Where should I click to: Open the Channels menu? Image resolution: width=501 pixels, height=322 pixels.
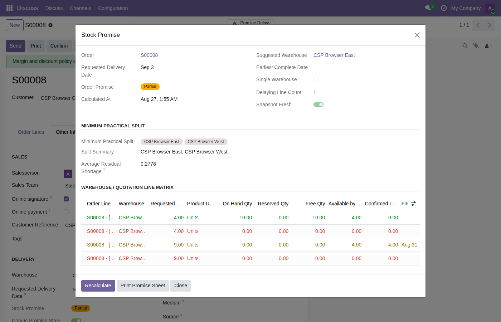pos(81,8)
